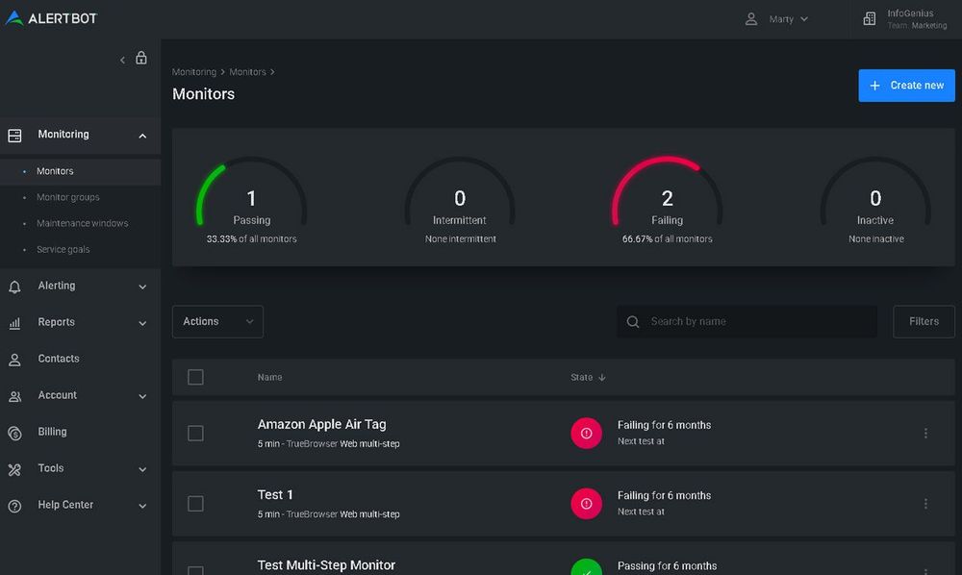Viewport: 962px width, 575px height.
Task: Select the Test 1 monitor checkbox
Action: (195, 504)
